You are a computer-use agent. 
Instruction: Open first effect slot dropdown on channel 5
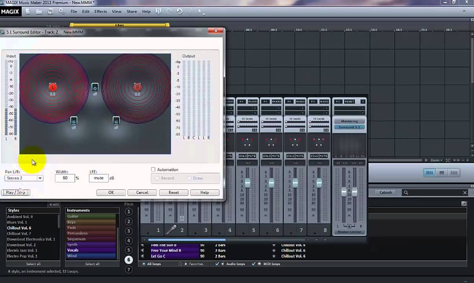coord(255,108)
